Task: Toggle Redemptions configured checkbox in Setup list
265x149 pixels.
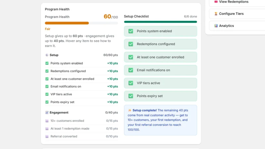Action: (47, 71)
